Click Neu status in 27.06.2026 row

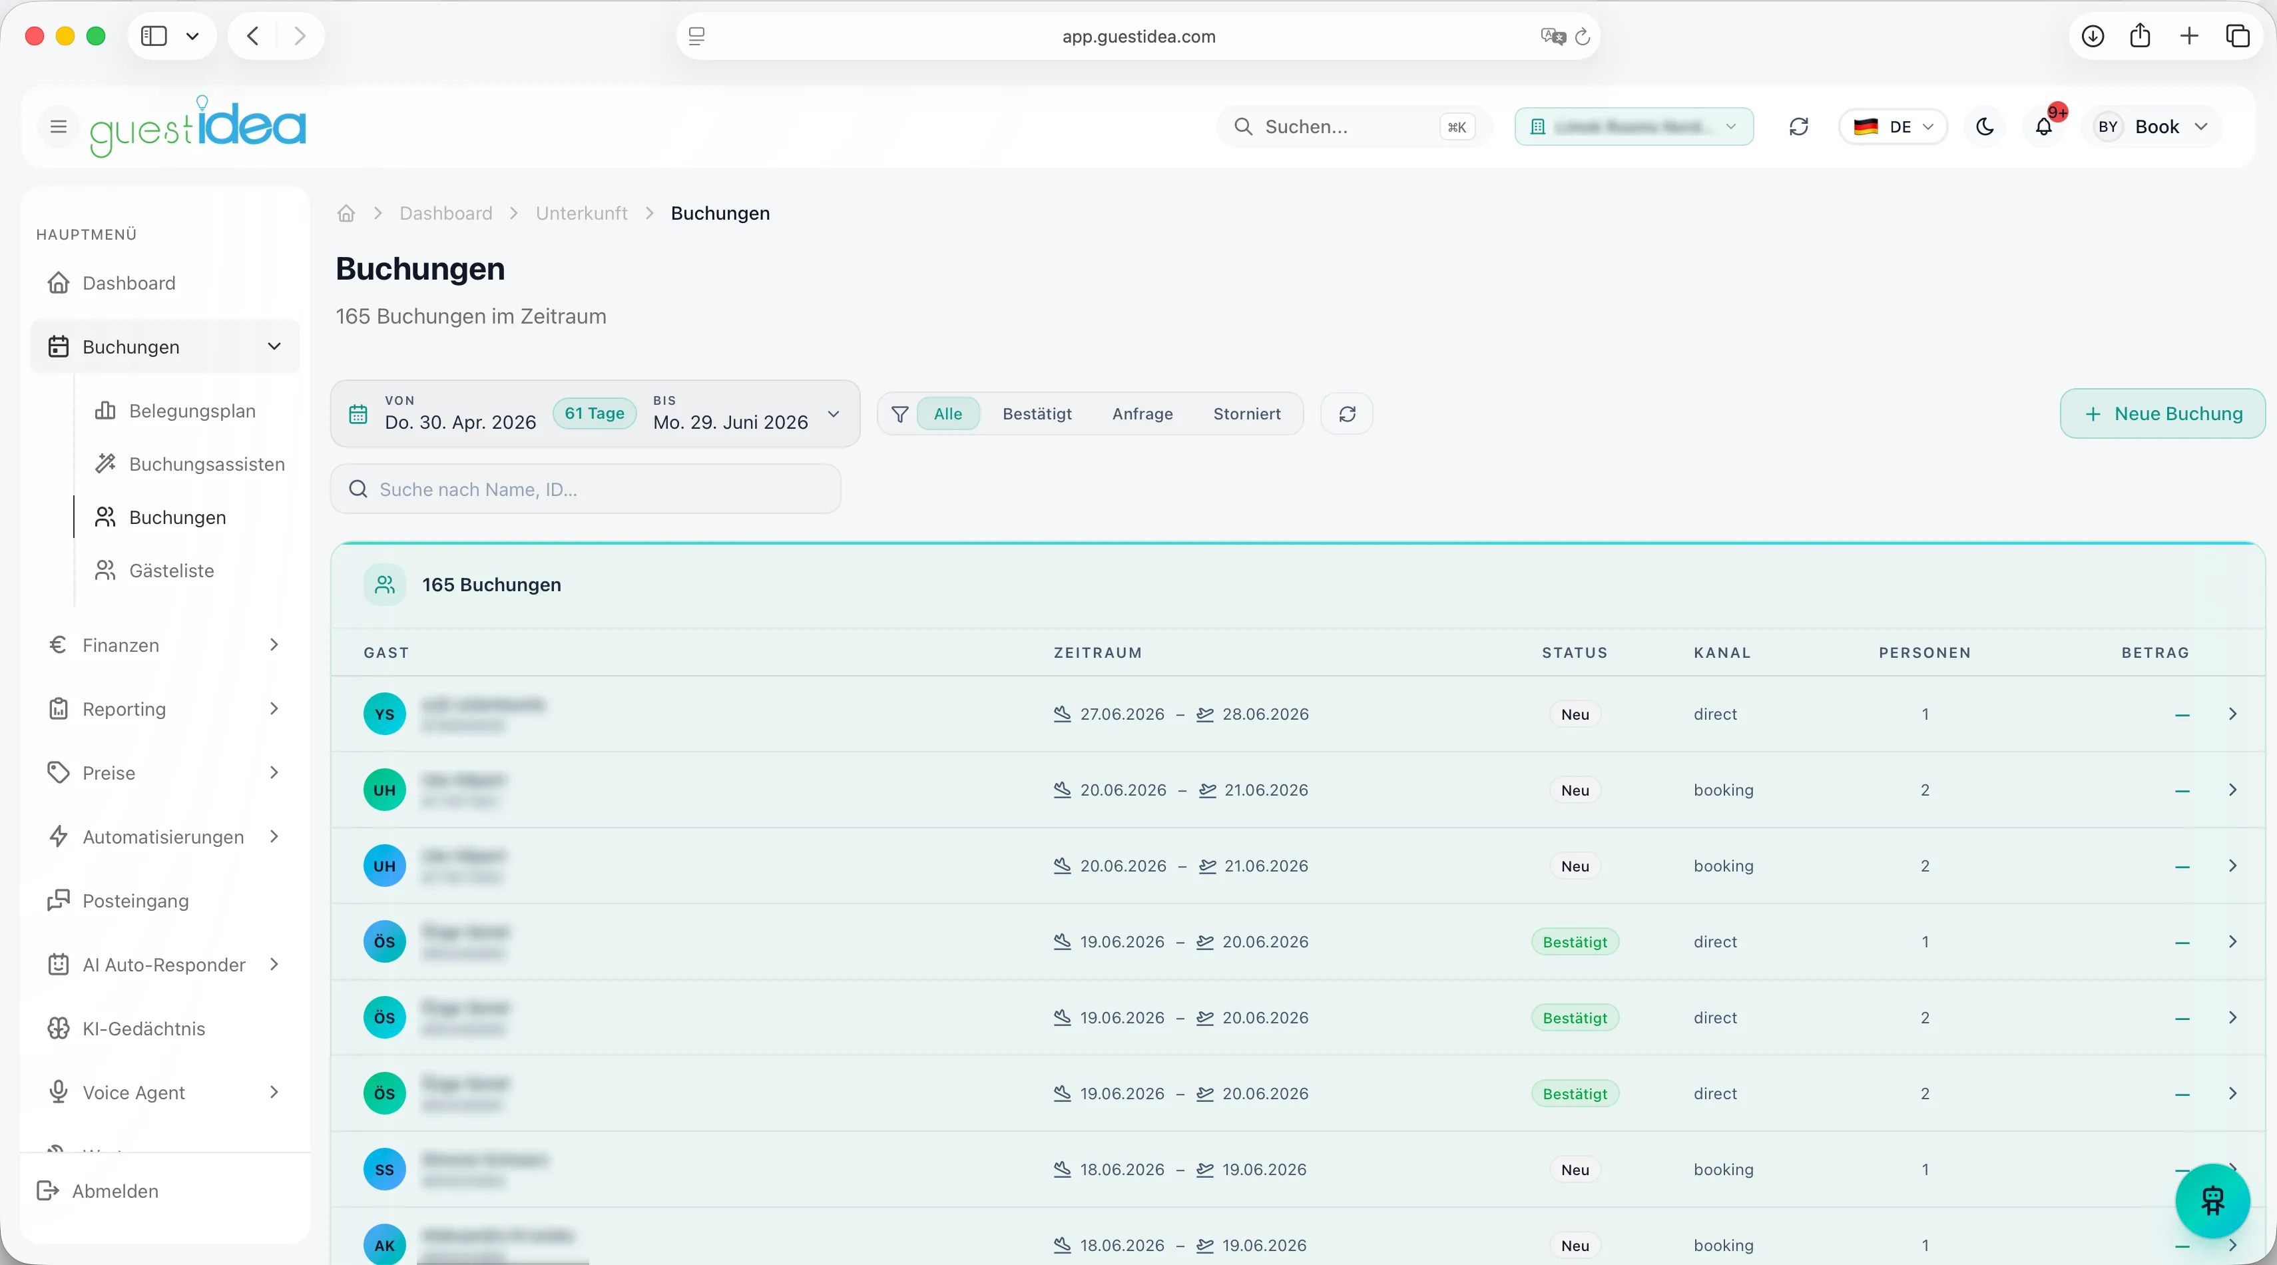click(1575, 714)
